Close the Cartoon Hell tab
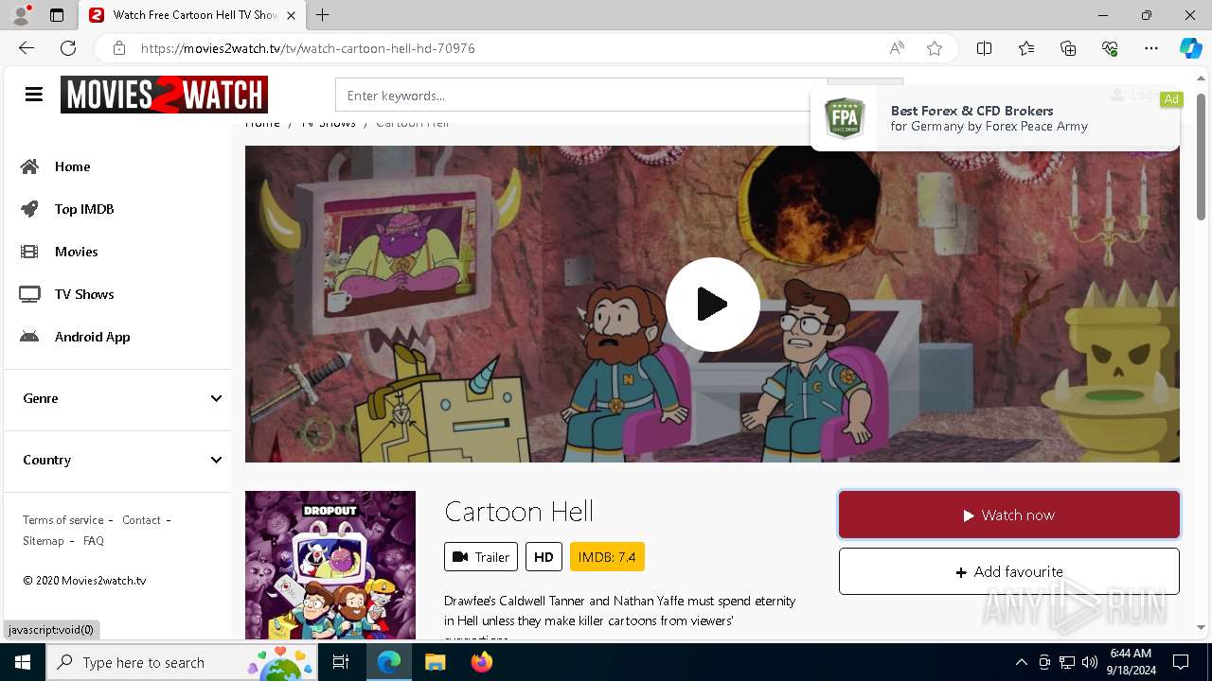Image resolution: width=1212 pixels, height=681 pixels. (291, 15)
